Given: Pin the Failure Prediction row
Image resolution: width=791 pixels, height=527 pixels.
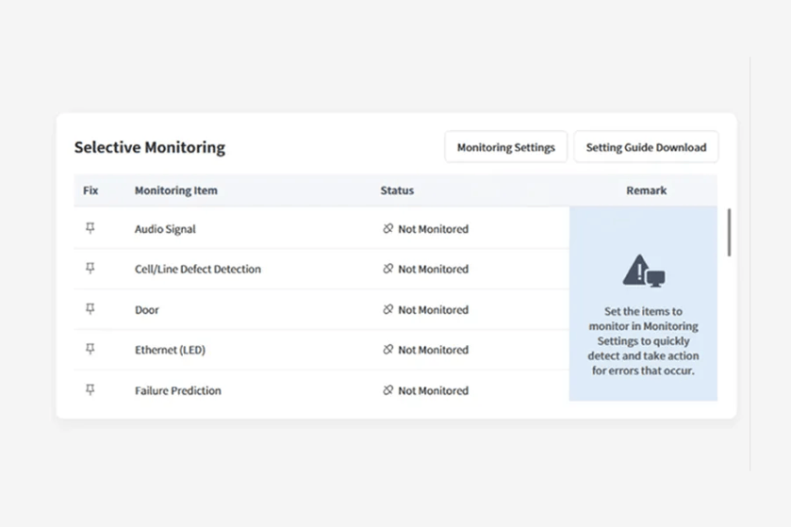Looking at the screenshot, I should click(x=91, y=389).
